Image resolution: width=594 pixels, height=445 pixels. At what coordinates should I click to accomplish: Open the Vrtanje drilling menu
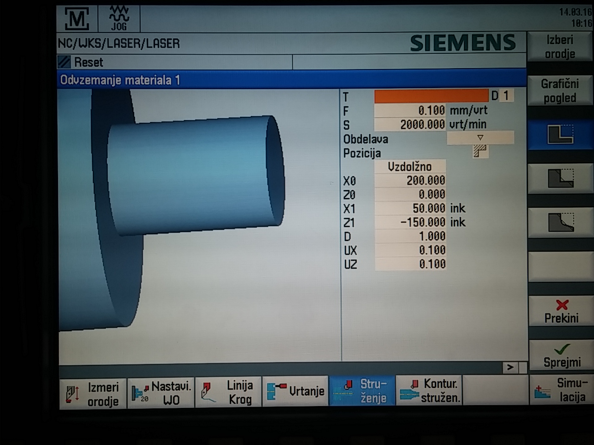pyautogui.click(x=296, y=392)
